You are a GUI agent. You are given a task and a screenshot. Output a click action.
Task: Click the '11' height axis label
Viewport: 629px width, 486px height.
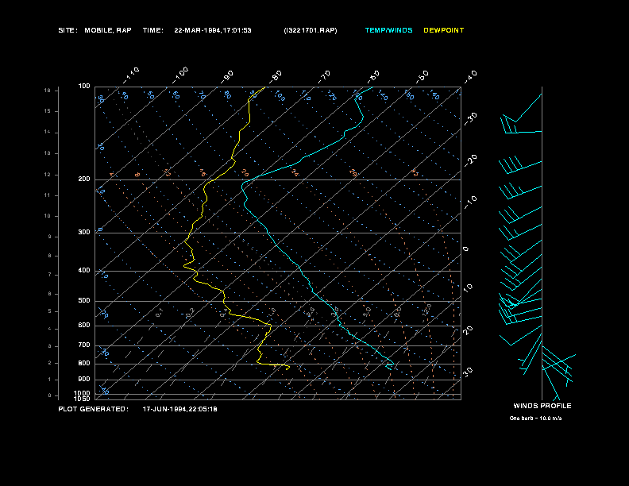[48, 195]
